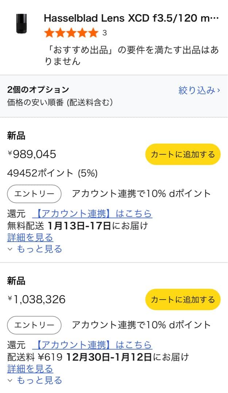The width and height of the screenshot is (228, 393).
Task: Tap the 49452ポイント (5%) points text
Action: pos(52,174)
